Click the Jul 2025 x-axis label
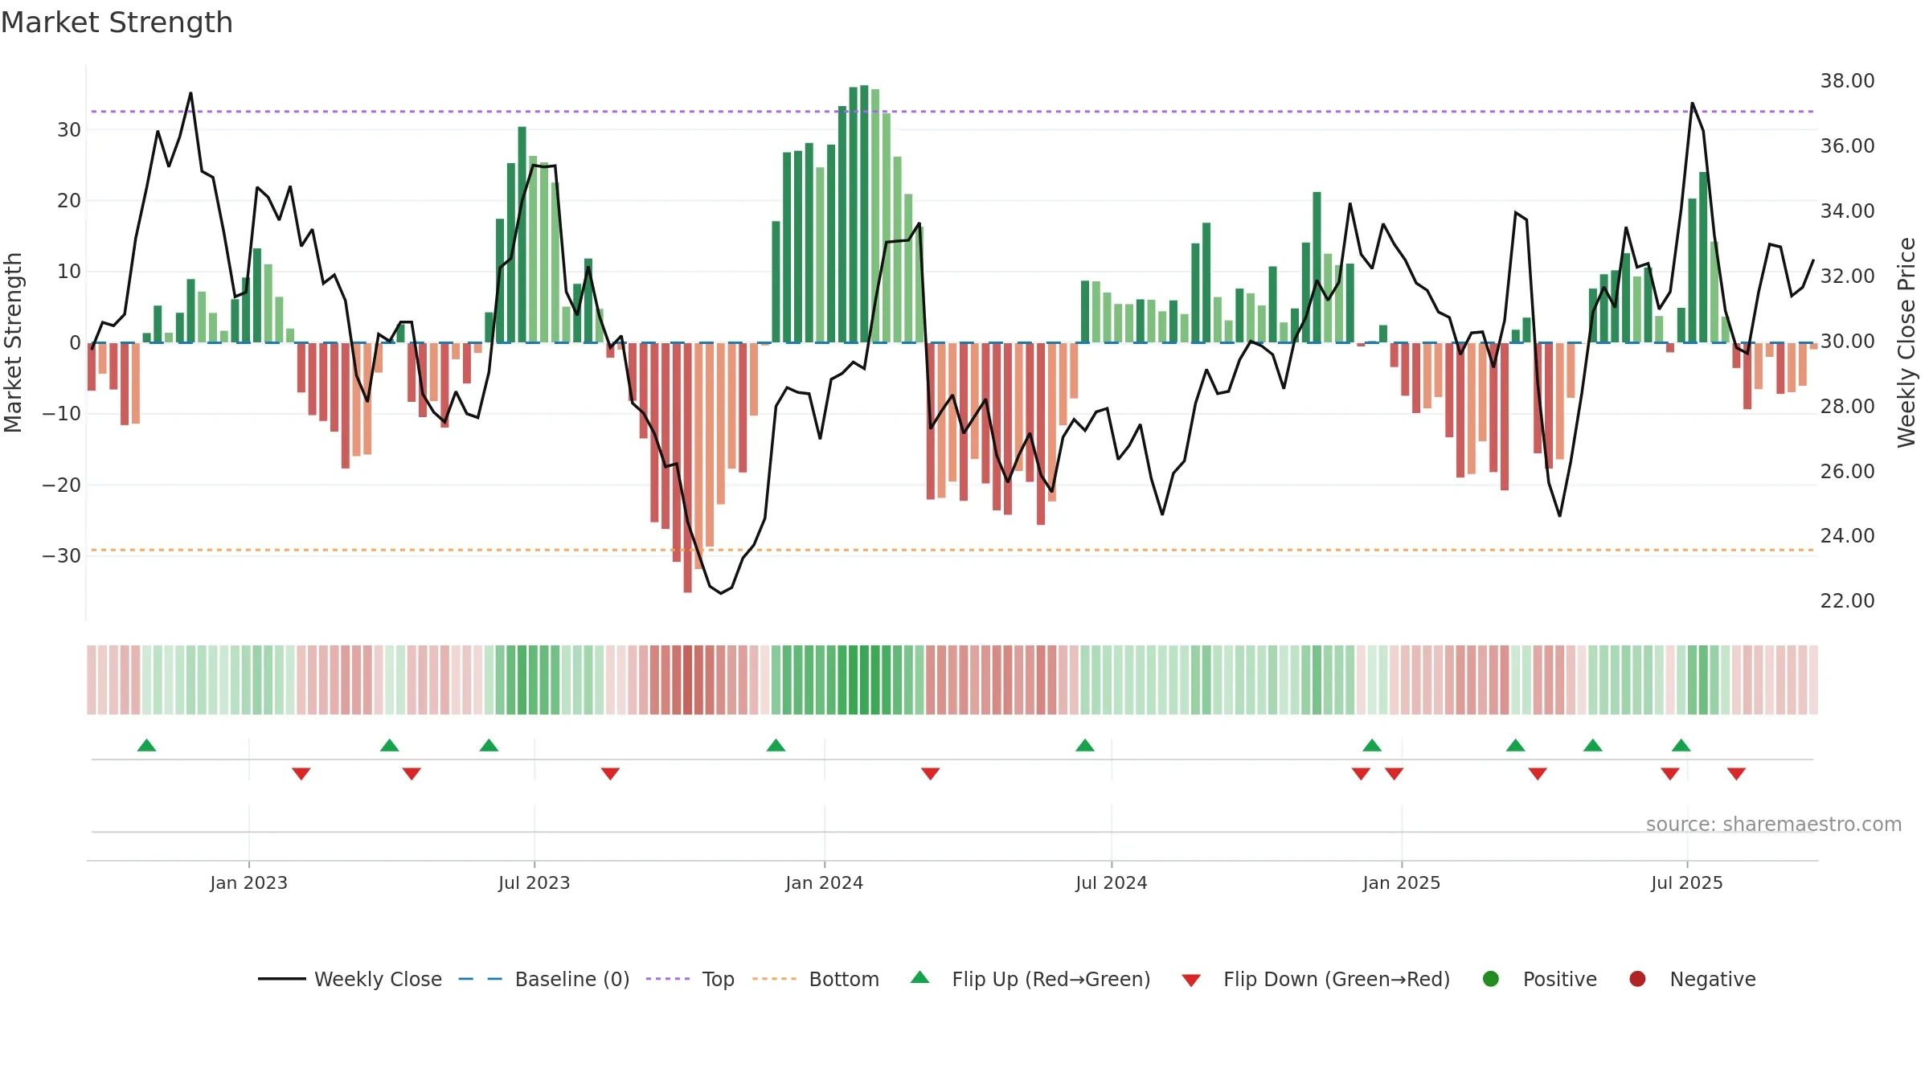 coord(1687,882)
